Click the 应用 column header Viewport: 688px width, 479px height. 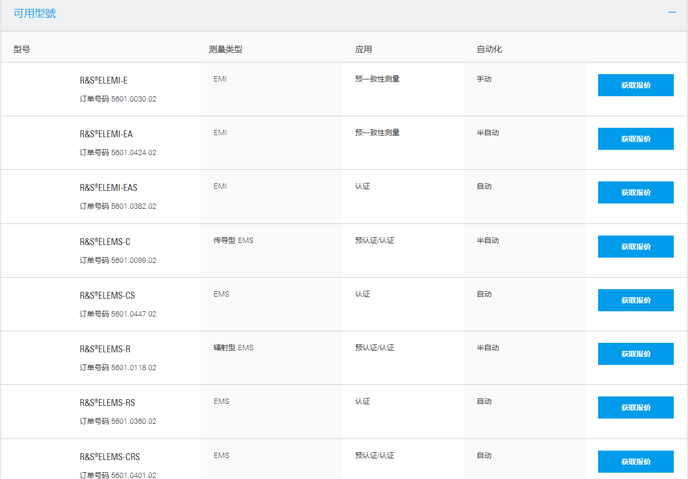coord(363,49)
